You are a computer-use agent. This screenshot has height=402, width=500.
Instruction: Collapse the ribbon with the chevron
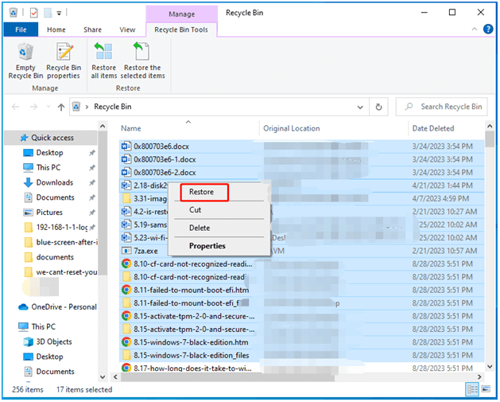475,29
